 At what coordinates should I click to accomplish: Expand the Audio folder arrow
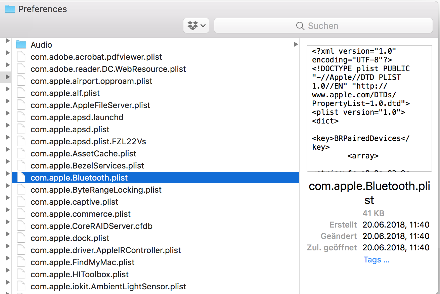pos(296,44)
